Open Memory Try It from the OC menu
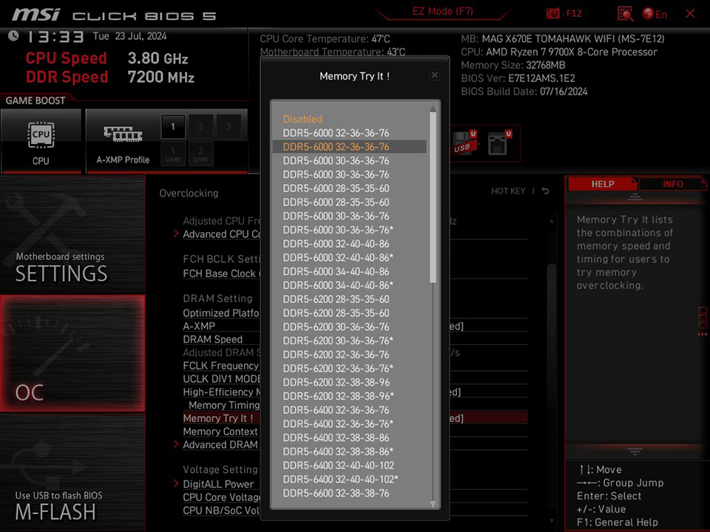The width and height of the screenshot is (710, 532). click(x=217, y=418)
